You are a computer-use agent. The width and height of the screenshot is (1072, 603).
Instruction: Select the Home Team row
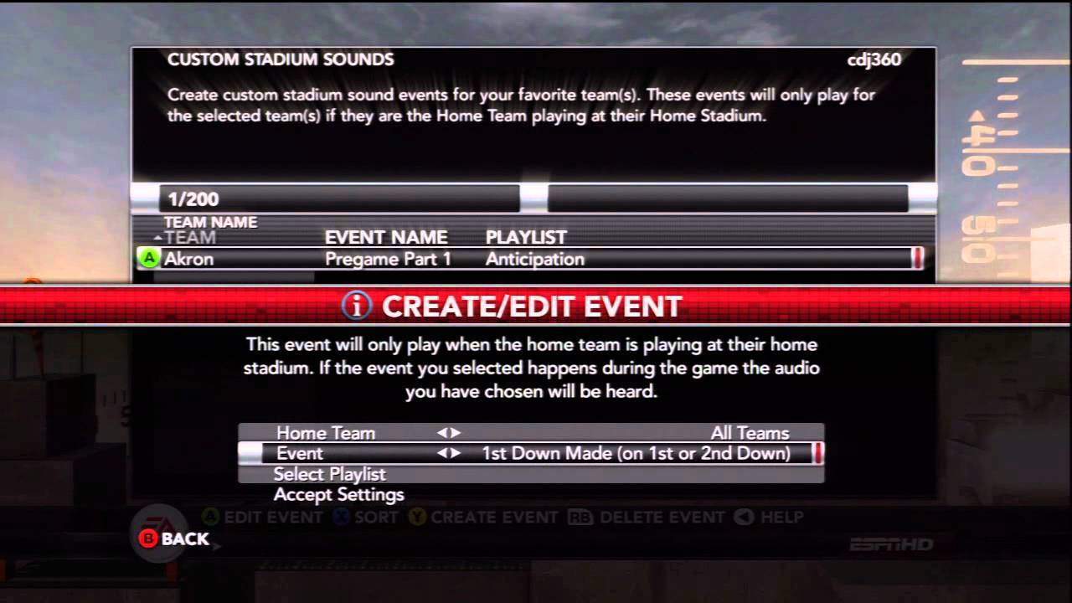(532, 433)
